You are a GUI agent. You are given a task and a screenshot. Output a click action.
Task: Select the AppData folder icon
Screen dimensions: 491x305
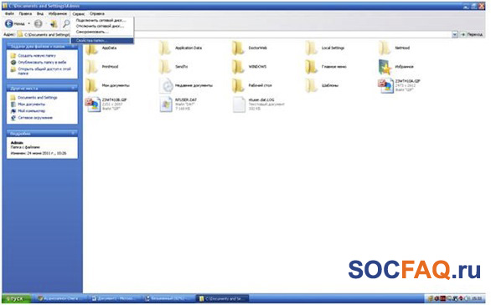coord(92,48)
